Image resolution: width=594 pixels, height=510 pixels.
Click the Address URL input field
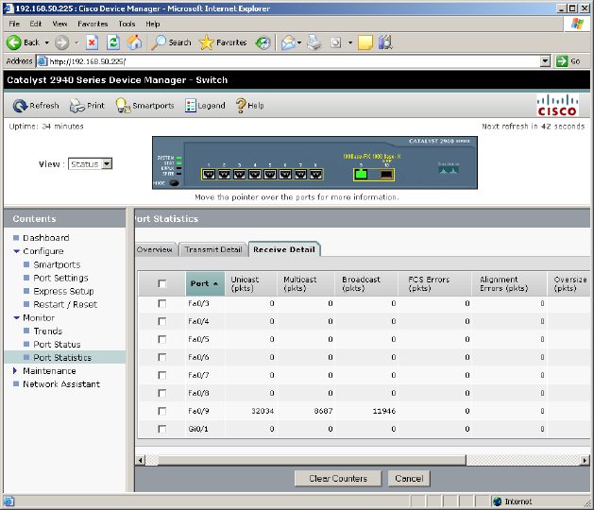[288, 61]
